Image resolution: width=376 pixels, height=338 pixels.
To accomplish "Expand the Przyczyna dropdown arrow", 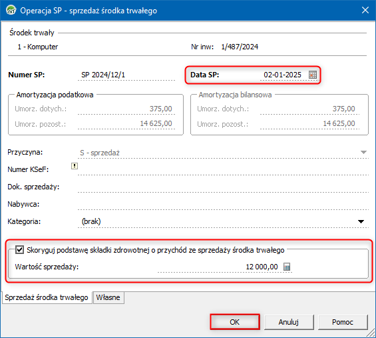I will 364,152.
